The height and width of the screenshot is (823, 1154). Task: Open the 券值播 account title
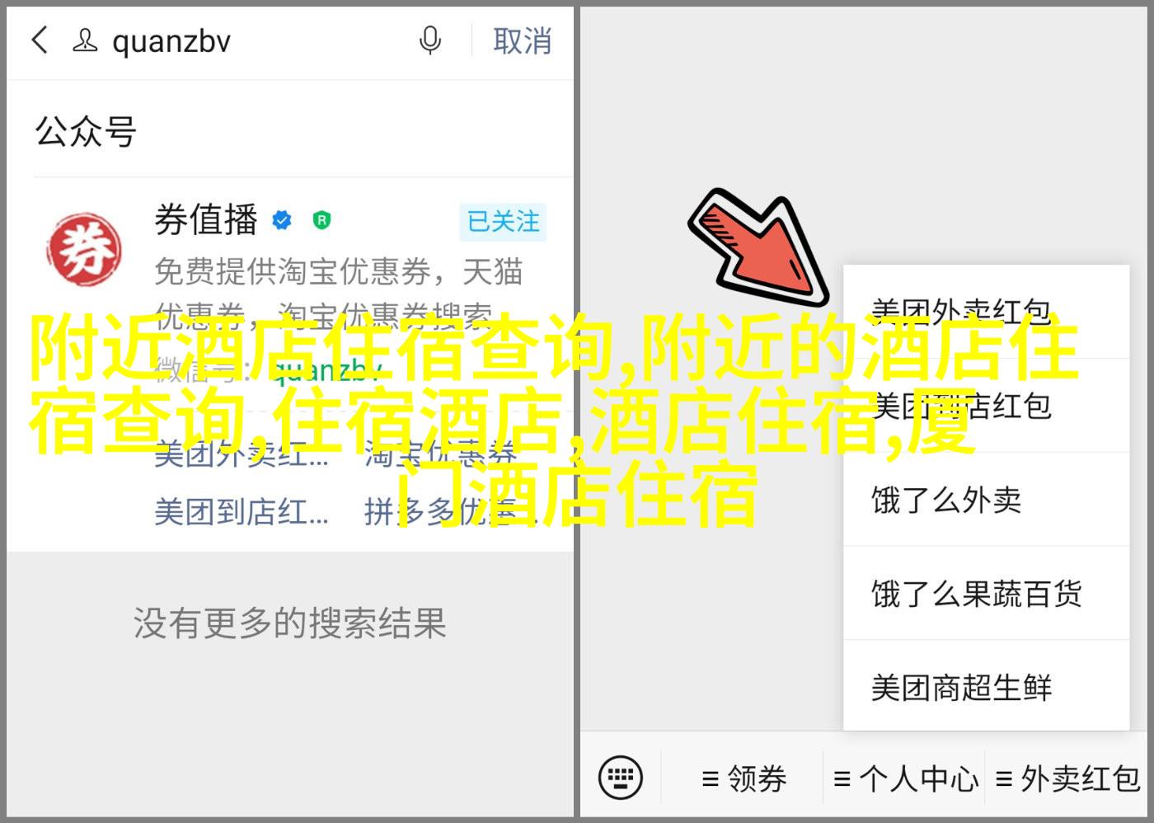[206, 220]
